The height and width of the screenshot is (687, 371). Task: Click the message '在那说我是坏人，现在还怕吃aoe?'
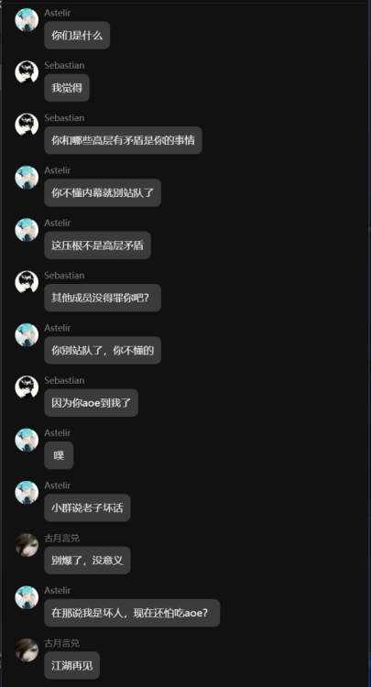(132, 613)
